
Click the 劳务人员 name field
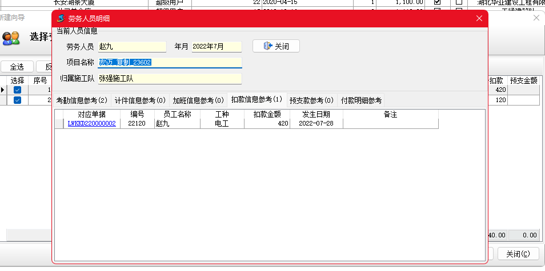pyautogui.click(x=131, y=47)
